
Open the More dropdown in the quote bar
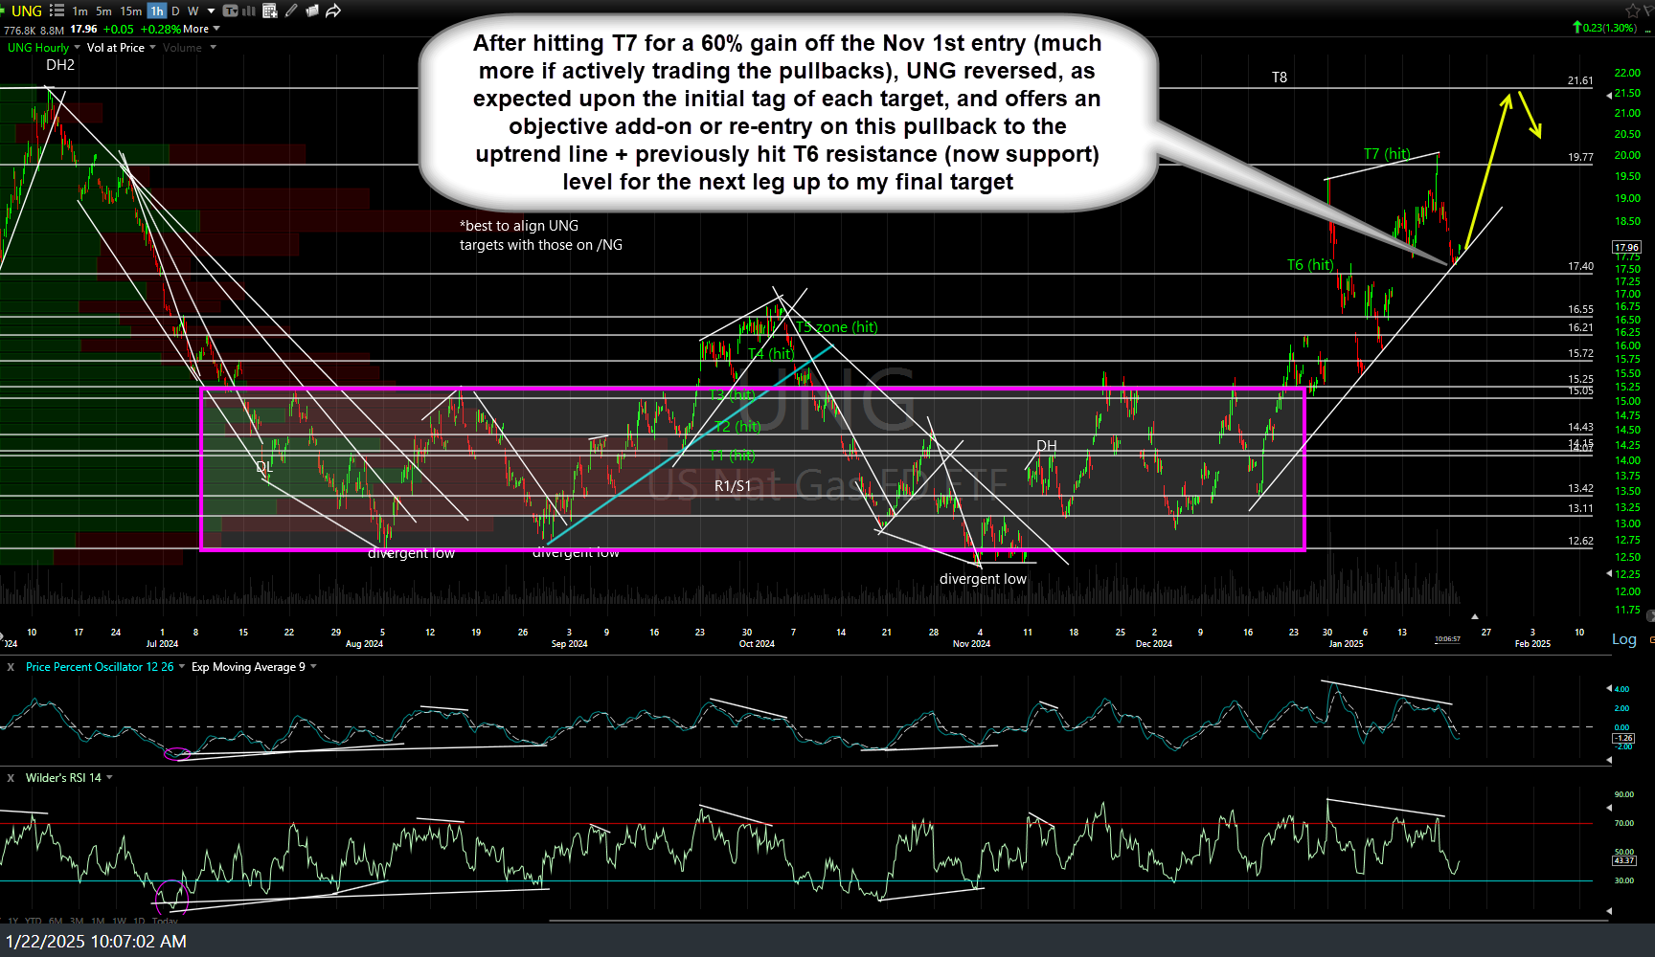point(201,29)
